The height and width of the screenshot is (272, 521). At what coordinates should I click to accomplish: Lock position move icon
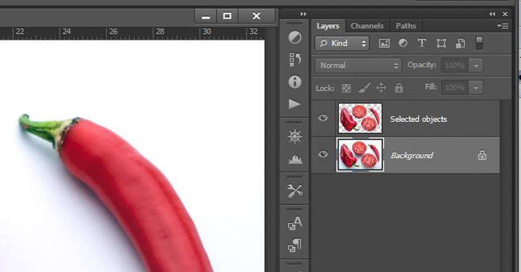point(381,88)
